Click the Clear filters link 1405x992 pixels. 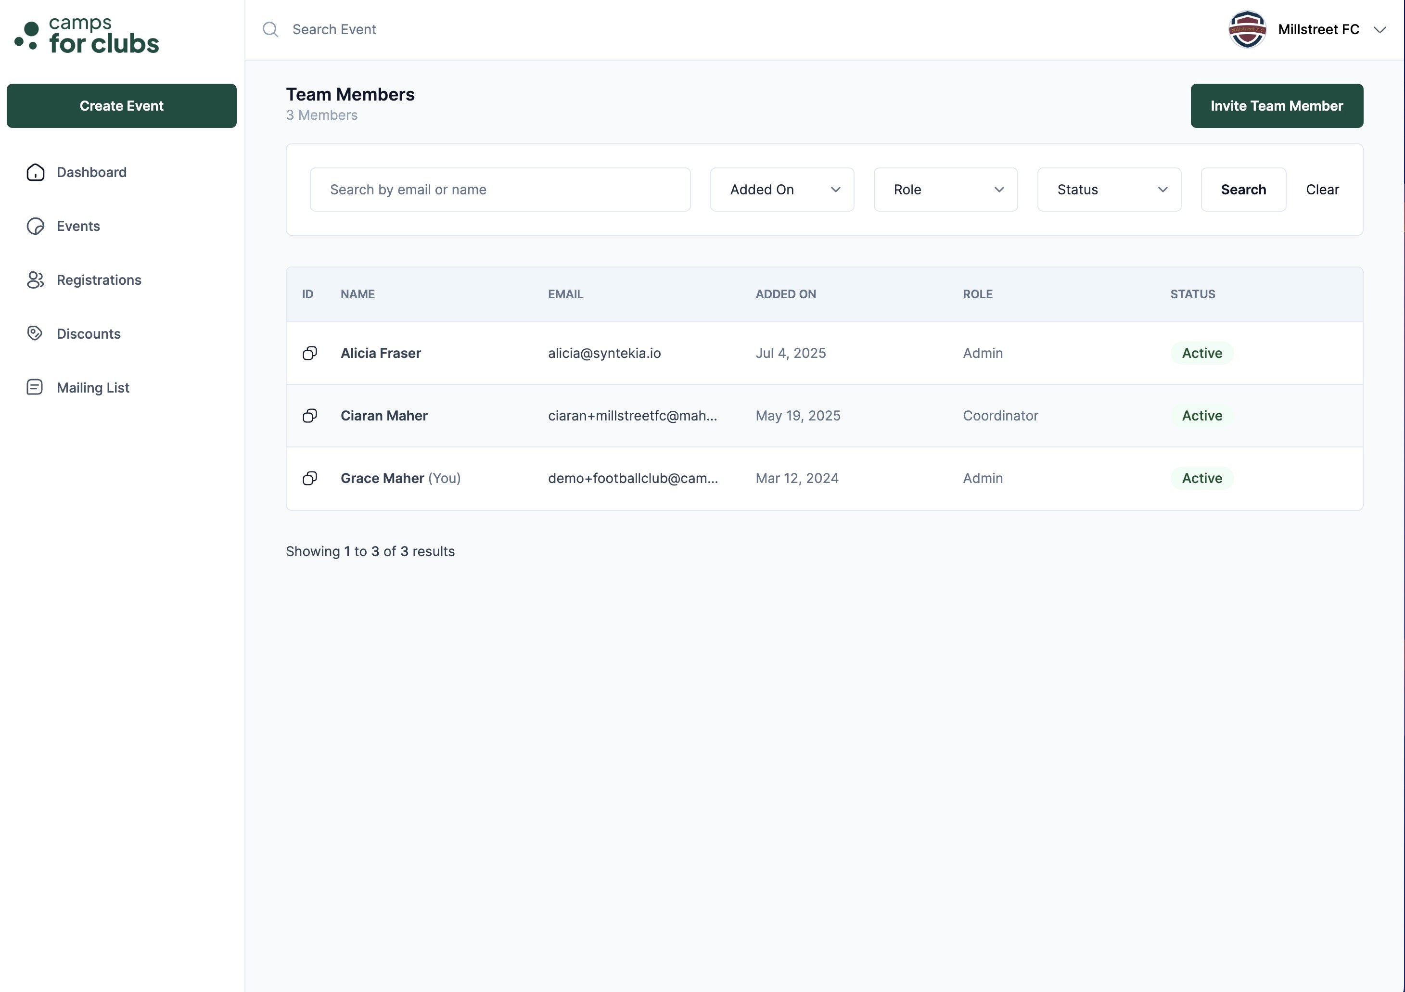click(x=1322, y=190)
